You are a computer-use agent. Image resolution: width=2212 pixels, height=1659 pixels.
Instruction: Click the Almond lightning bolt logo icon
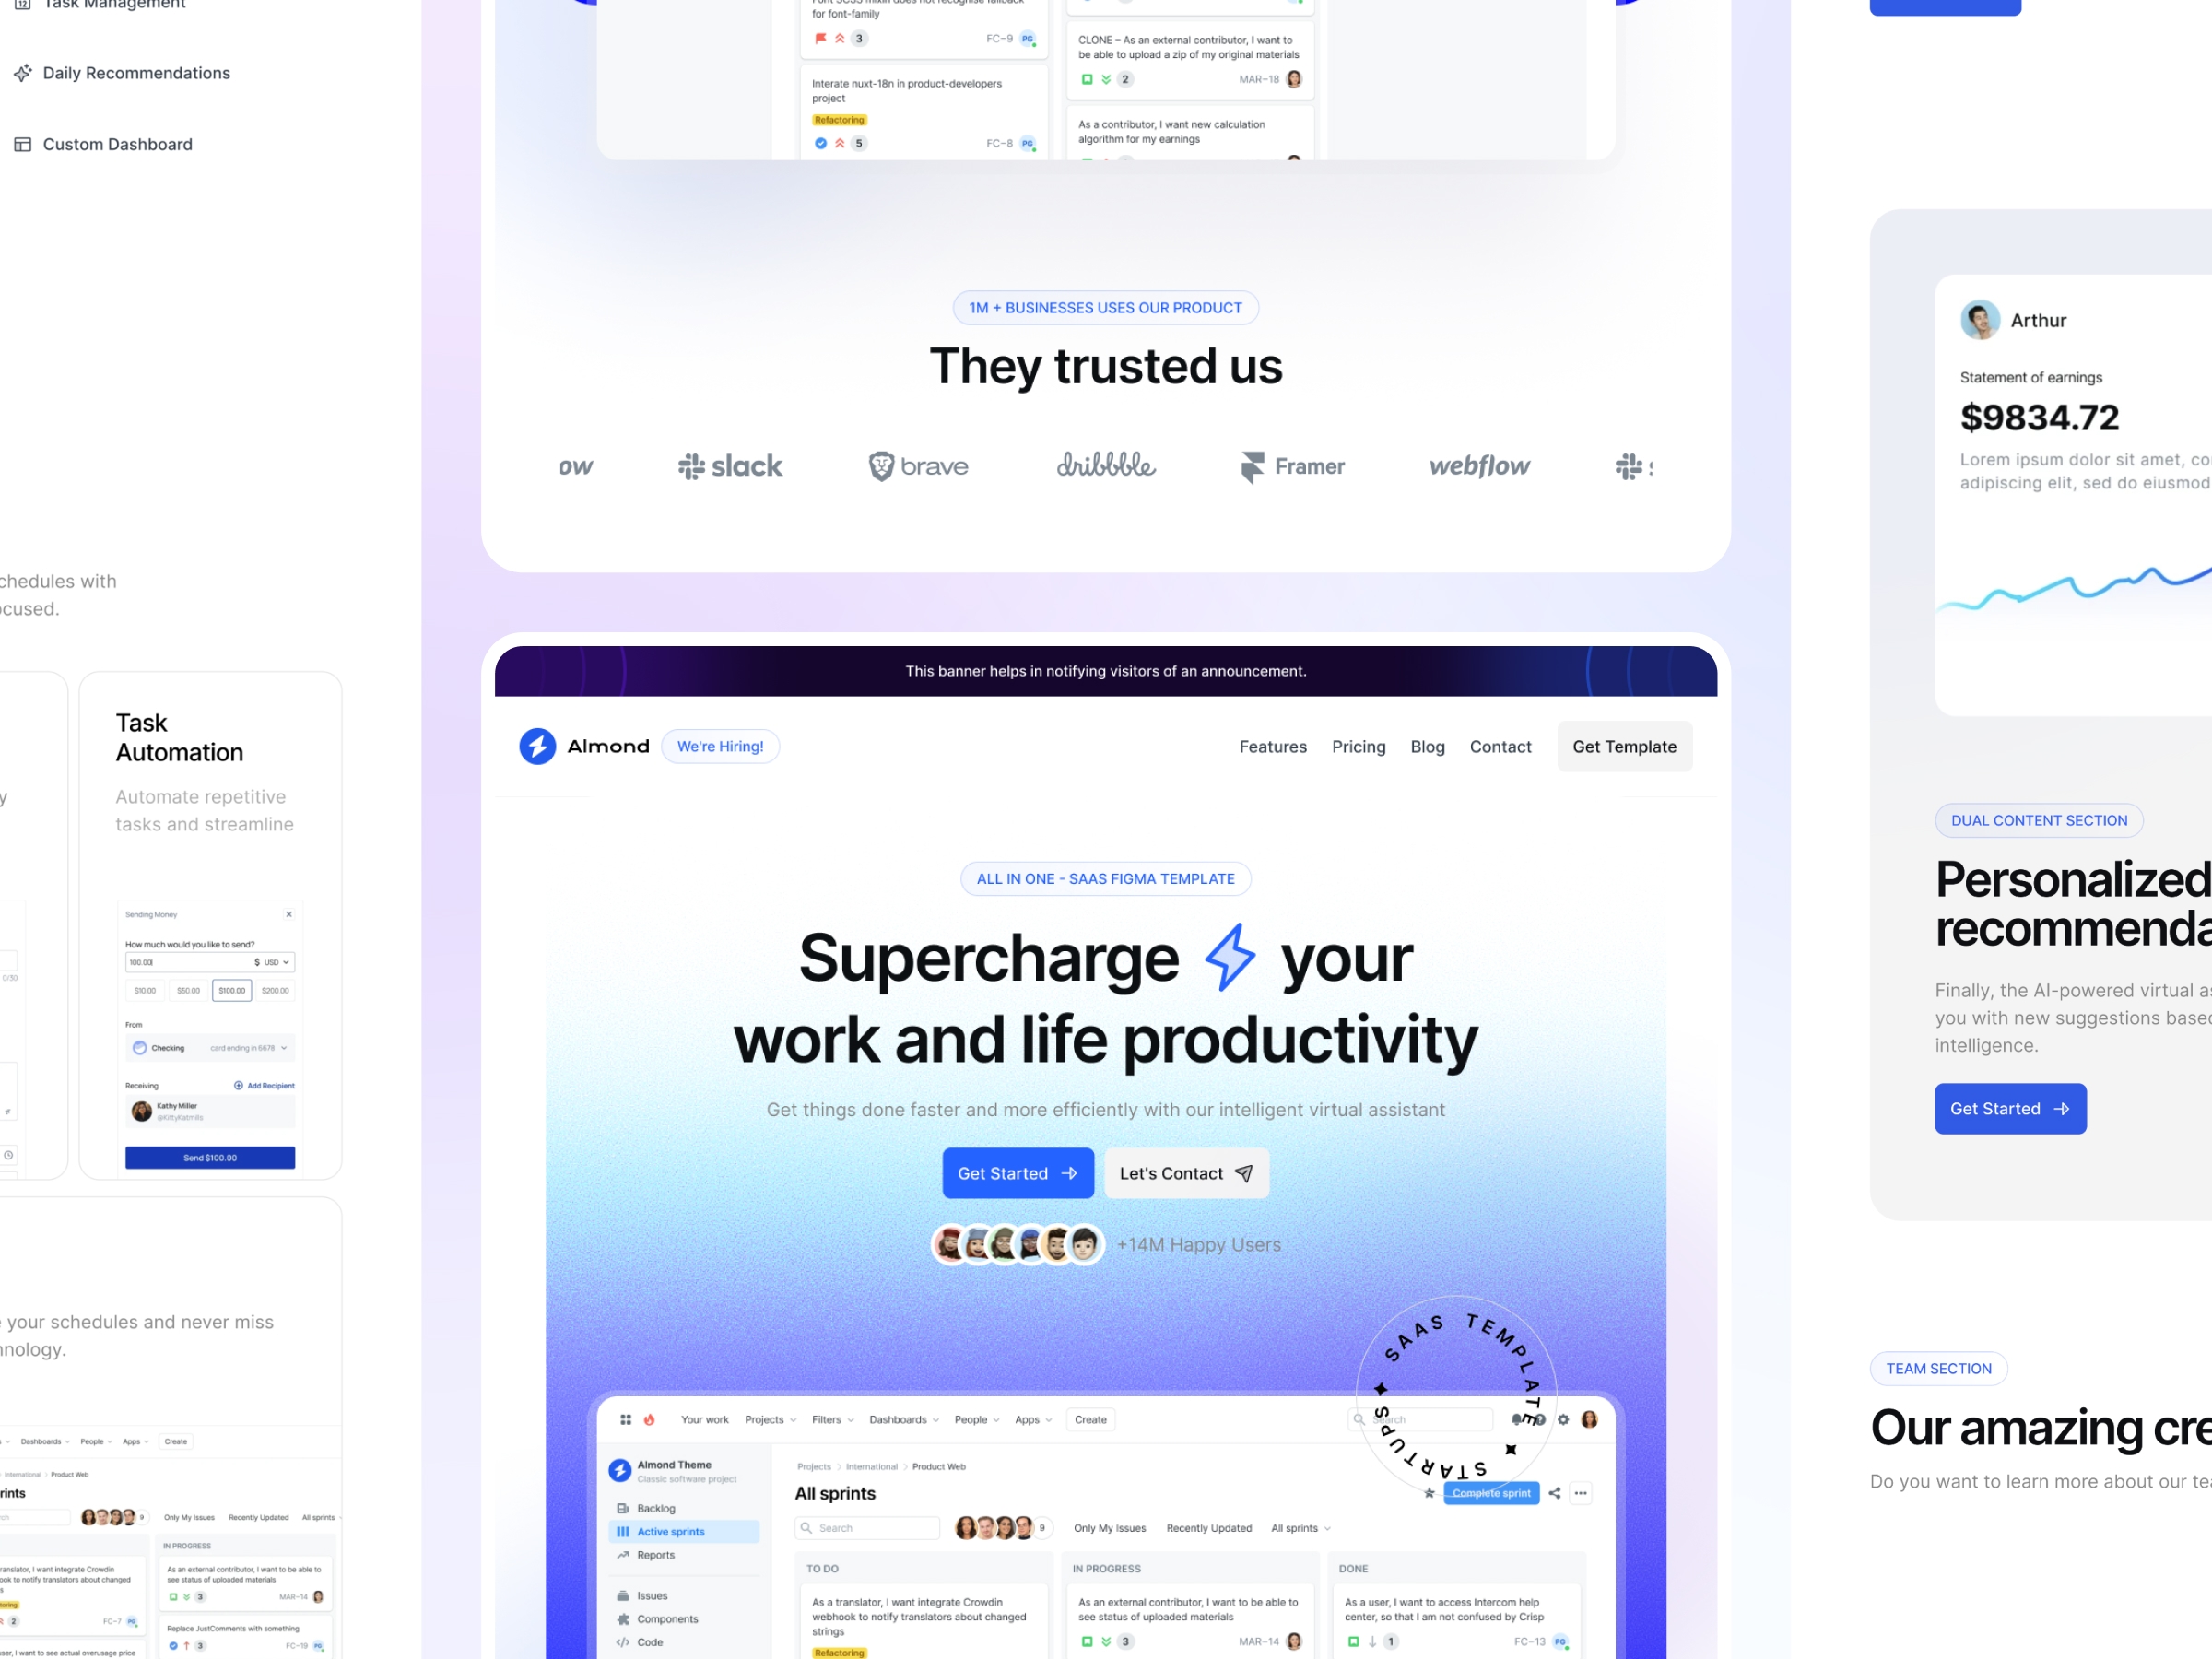pos(536,746)
